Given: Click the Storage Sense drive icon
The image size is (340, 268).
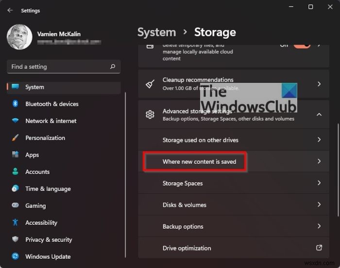Looking at the screenshot, I should click(x=150, y=46).
